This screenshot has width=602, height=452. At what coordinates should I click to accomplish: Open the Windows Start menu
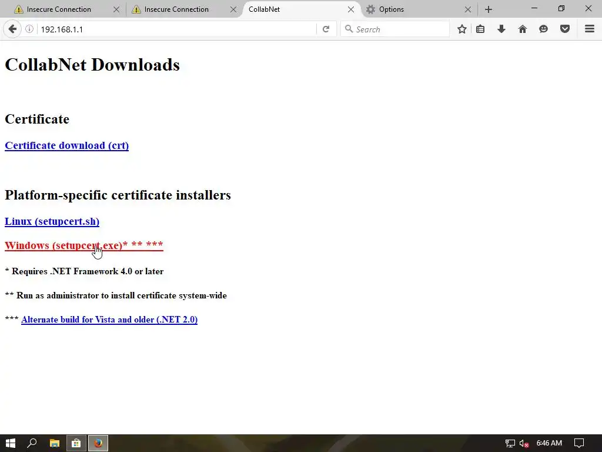pos(11,443)
